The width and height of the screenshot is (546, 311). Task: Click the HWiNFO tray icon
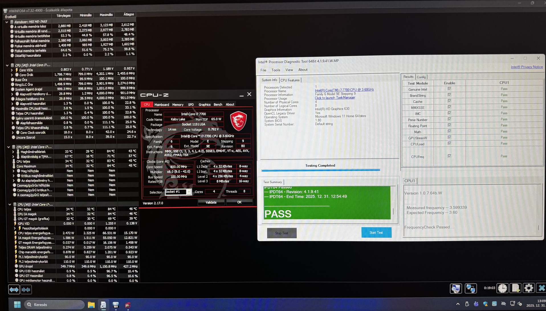494,304
